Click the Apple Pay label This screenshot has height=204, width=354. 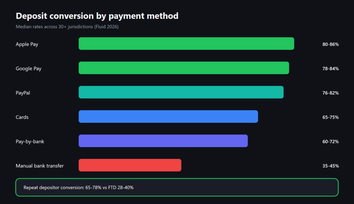click(27, 44)
